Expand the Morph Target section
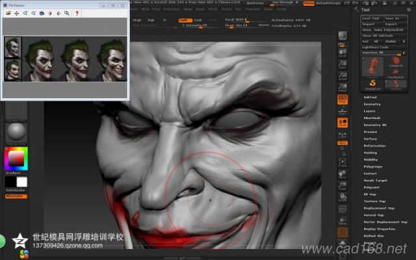Image resolution: width=416 pixels, height=260 pixels. pyautogui.click(x=376, y=180)
